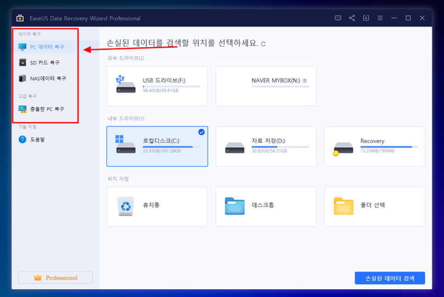Click the 로컬디스크(C:) usage bar
Screen dimensions: 444x297
(171, 147)
